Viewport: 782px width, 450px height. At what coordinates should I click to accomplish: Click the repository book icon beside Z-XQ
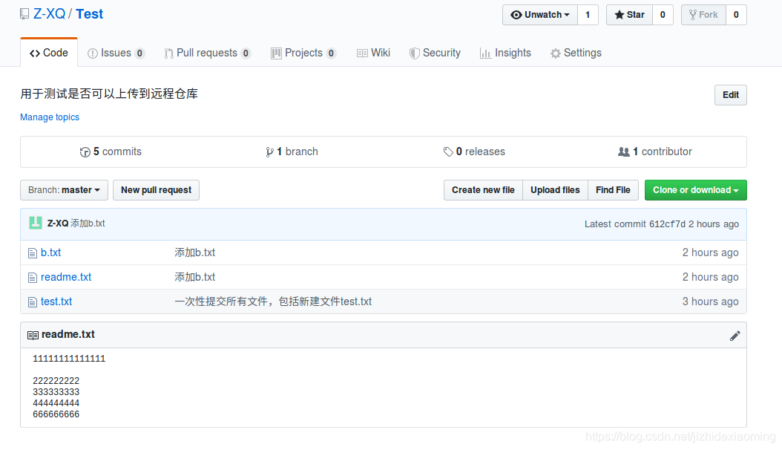point(24,14)
